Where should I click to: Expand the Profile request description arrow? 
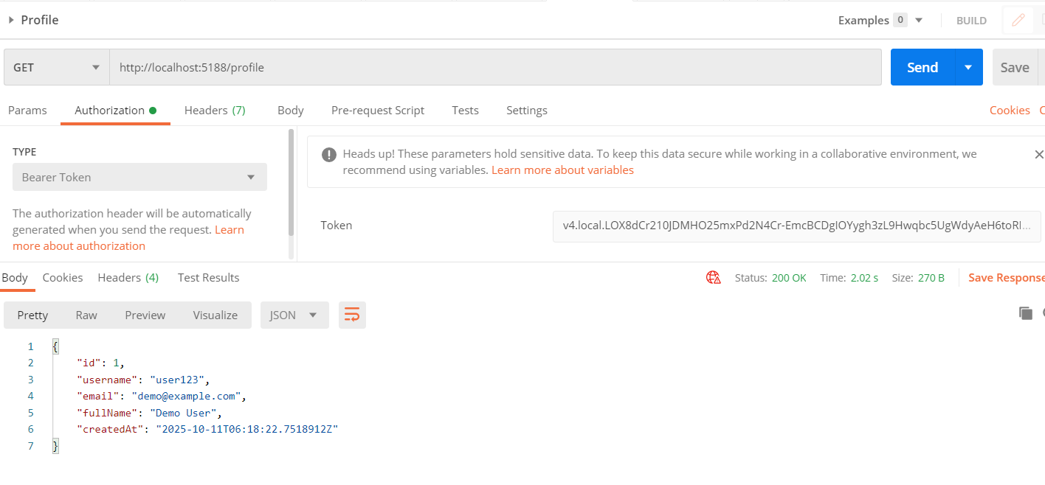click(11, 20)
